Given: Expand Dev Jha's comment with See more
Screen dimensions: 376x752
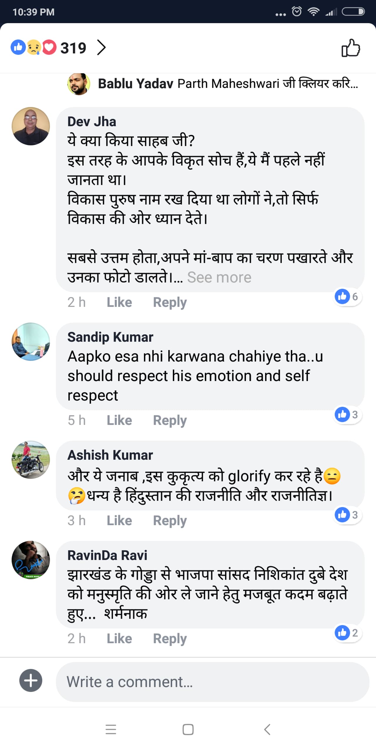Looking at the screenshot, I should click(219, 277).
